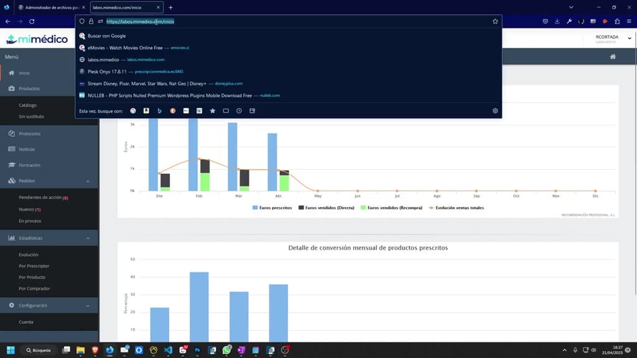Image resolution: width=637 pixels, height=358 pixels.
Task: Search with Bing one-off icon
Action: [x=159, y=111]
